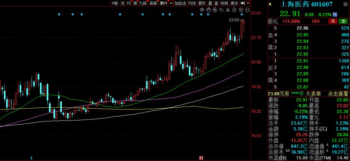Click the undo arrow icon

pyautogui.click(x=221, y=10)
